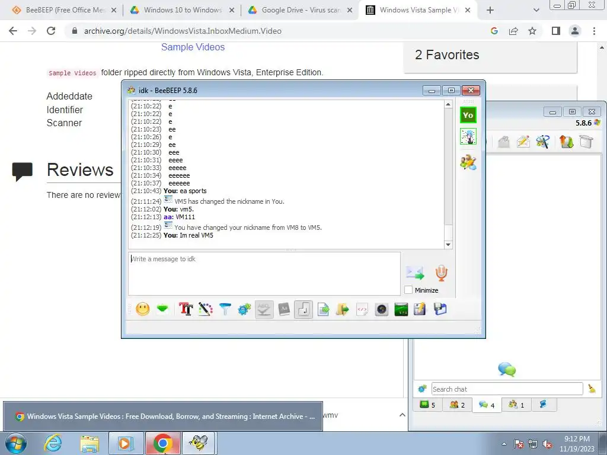
Task: Click the orange green arrows transfer icon
Action: [x=566, y=142]
